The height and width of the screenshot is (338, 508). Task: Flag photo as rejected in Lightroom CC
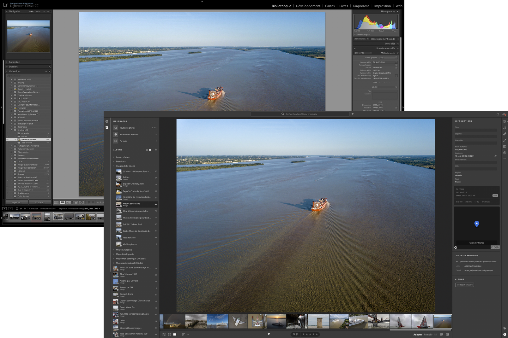[297, 335]
